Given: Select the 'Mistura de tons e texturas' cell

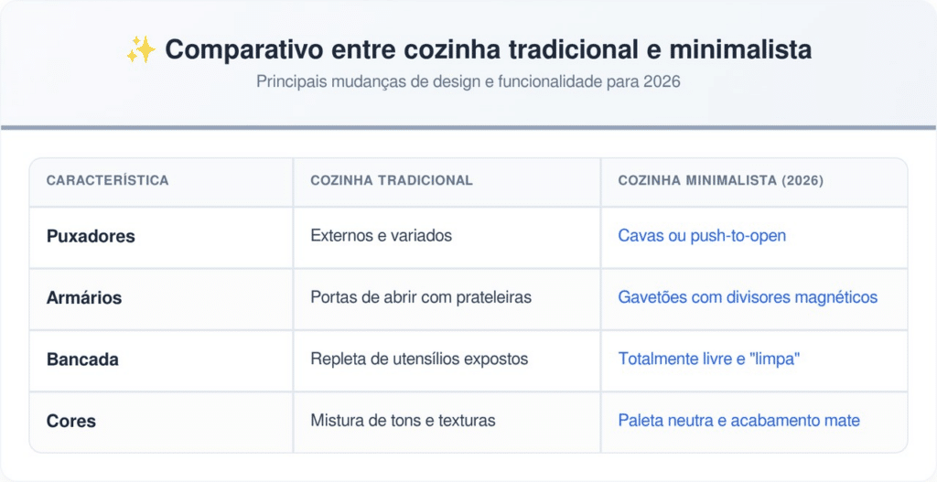Looking at the screenshot, I should coord(403,422).
